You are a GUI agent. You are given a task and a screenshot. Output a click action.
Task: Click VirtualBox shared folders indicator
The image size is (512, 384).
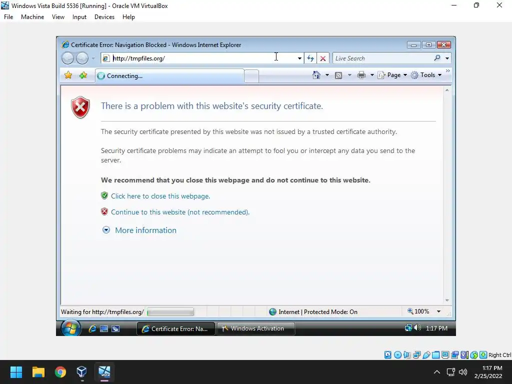pyautogui.click(x=435, y=355)
